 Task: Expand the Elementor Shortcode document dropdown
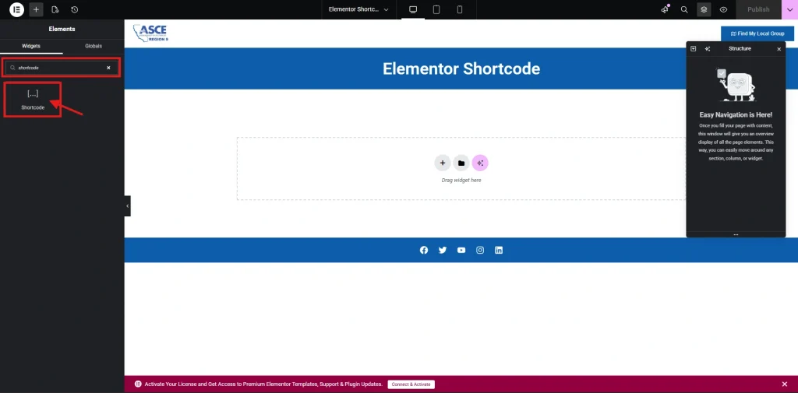tap(358, 9)
